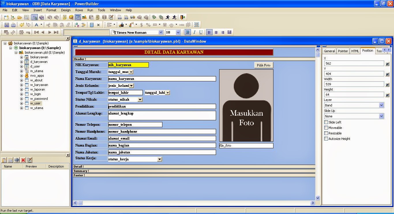Paste from the clipboard
Viewport: 394px width, 214px height.
tap(62, 25)
